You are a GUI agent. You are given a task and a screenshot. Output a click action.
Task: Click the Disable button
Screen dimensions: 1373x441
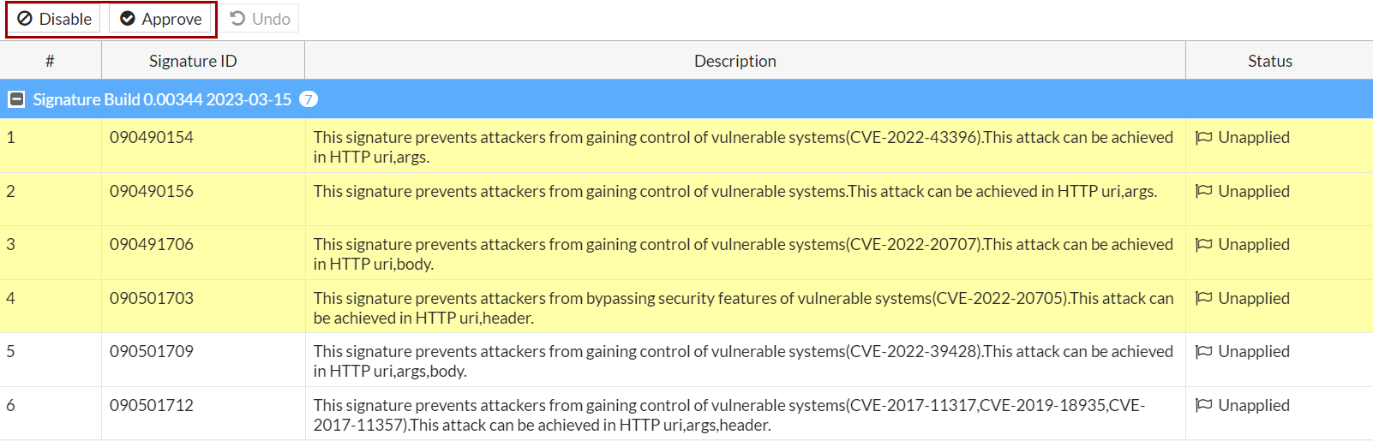[x=55, y=19]
